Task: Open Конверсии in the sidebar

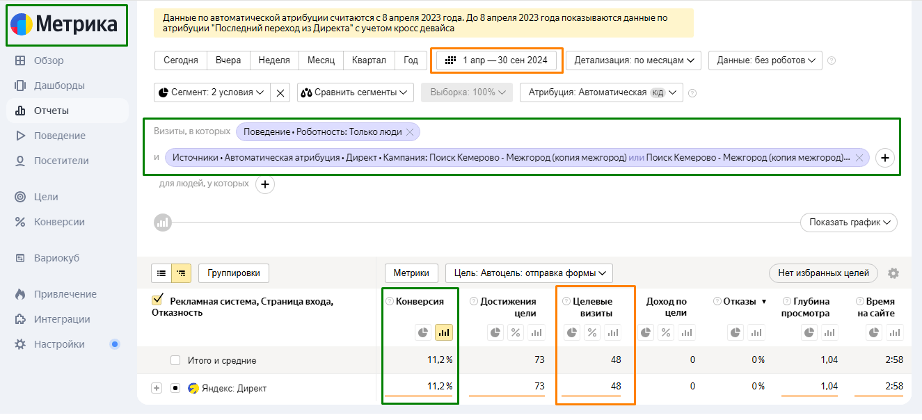Action: 59,222
